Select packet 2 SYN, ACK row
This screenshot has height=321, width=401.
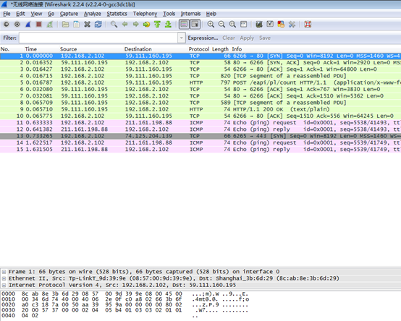200,63
